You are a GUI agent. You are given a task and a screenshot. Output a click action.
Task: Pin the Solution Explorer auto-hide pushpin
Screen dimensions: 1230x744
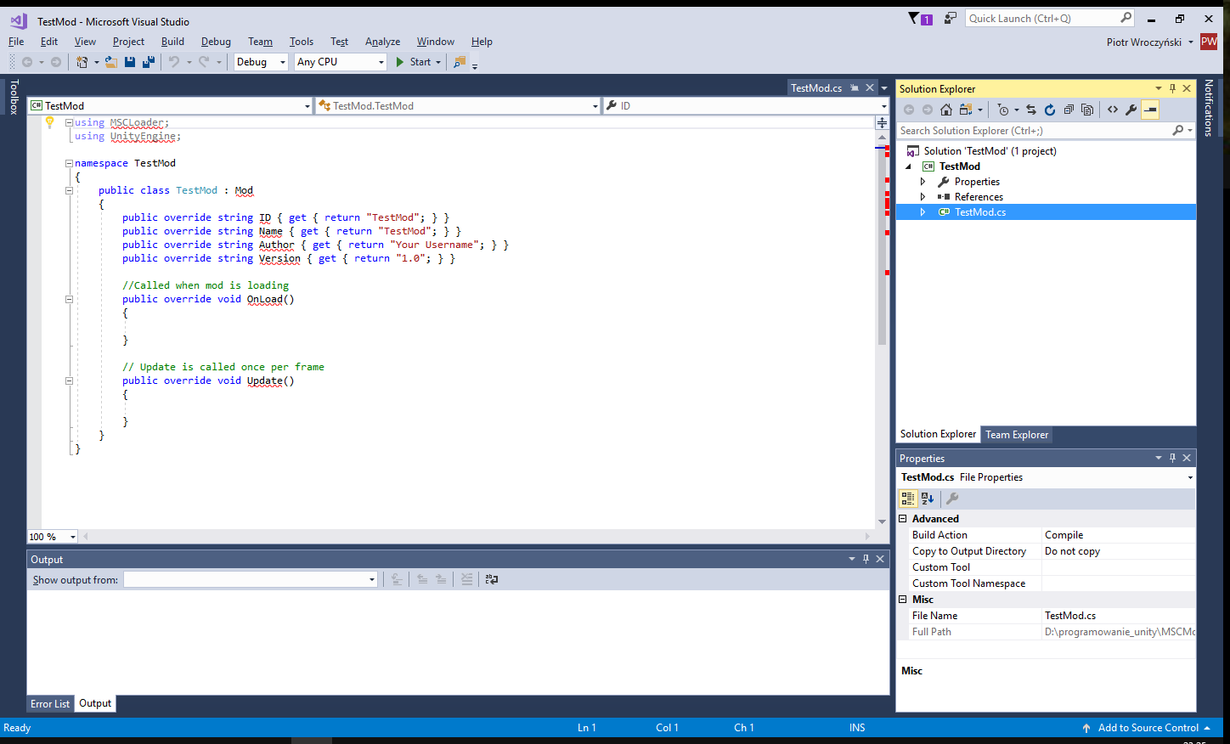[1173, 88]
